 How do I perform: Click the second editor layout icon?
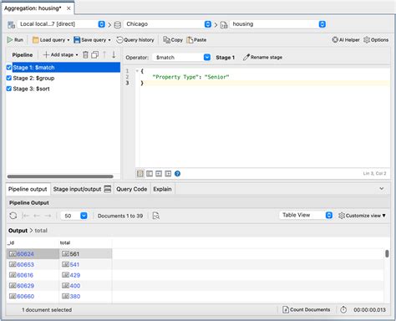pos(150,174)
